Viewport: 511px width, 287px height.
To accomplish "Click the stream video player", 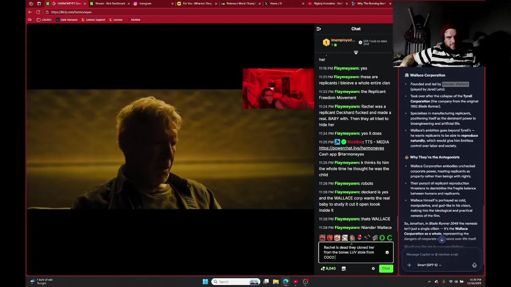I will 170,149.
